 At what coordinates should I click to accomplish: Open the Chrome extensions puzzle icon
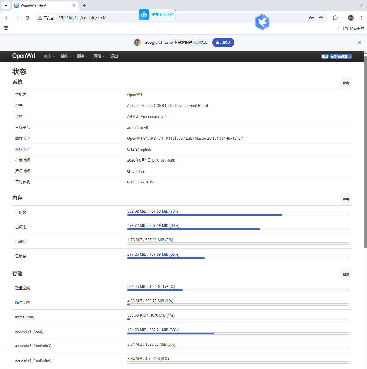coord(335,18)
